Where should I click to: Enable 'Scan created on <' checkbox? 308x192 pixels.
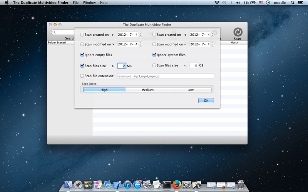point(154,35)
